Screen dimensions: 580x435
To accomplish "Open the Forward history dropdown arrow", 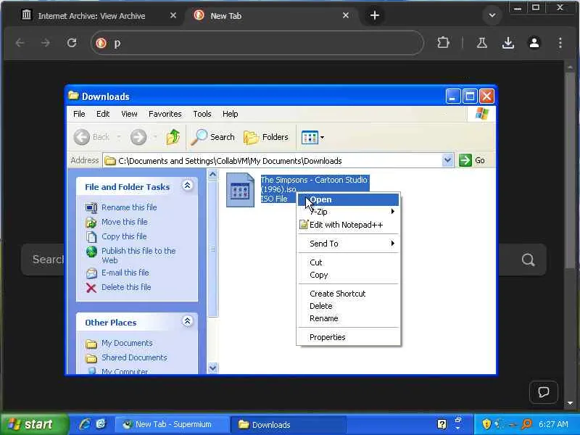I will tap(155, 137).
